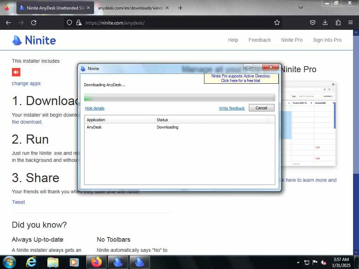Viewport: 359px width, 269px height.
Task: Click the green download progress bar
Action: pyautogui.click(x=179, y=97)
